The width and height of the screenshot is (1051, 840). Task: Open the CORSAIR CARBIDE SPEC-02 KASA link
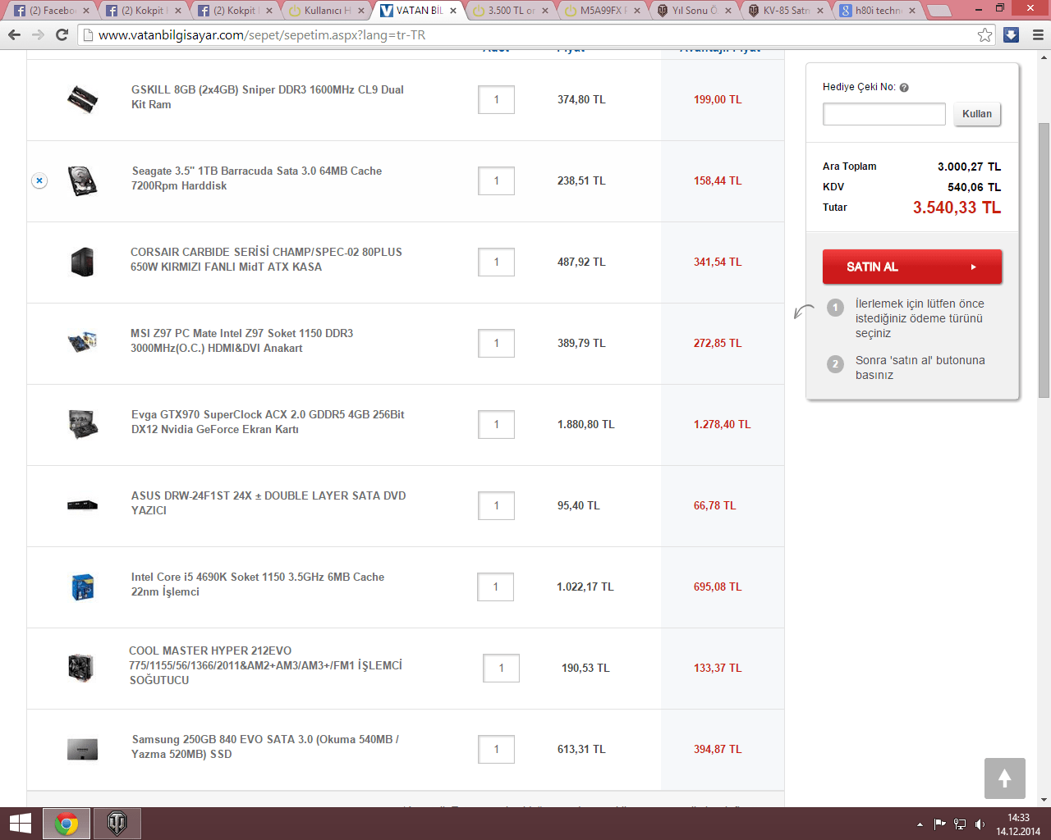(266, 259)
